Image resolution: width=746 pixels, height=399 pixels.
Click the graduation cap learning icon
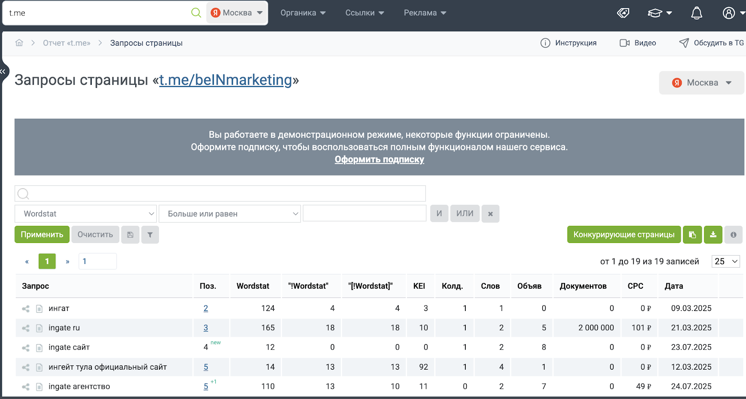pyautogui.click(x=655, y=13)
